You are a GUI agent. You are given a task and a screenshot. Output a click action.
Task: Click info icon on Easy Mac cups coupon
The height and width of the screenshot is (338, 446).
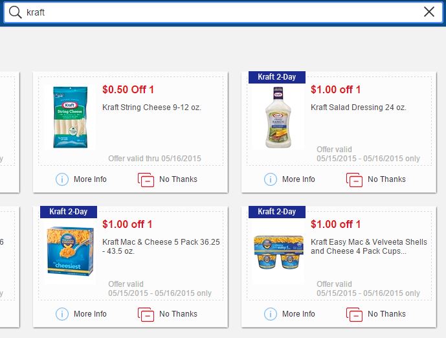click(x=271, y=314)
